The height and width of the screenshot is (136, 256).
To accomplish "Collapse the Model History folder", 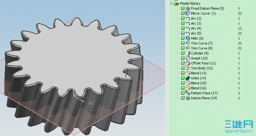I will (x=171, y=4).
